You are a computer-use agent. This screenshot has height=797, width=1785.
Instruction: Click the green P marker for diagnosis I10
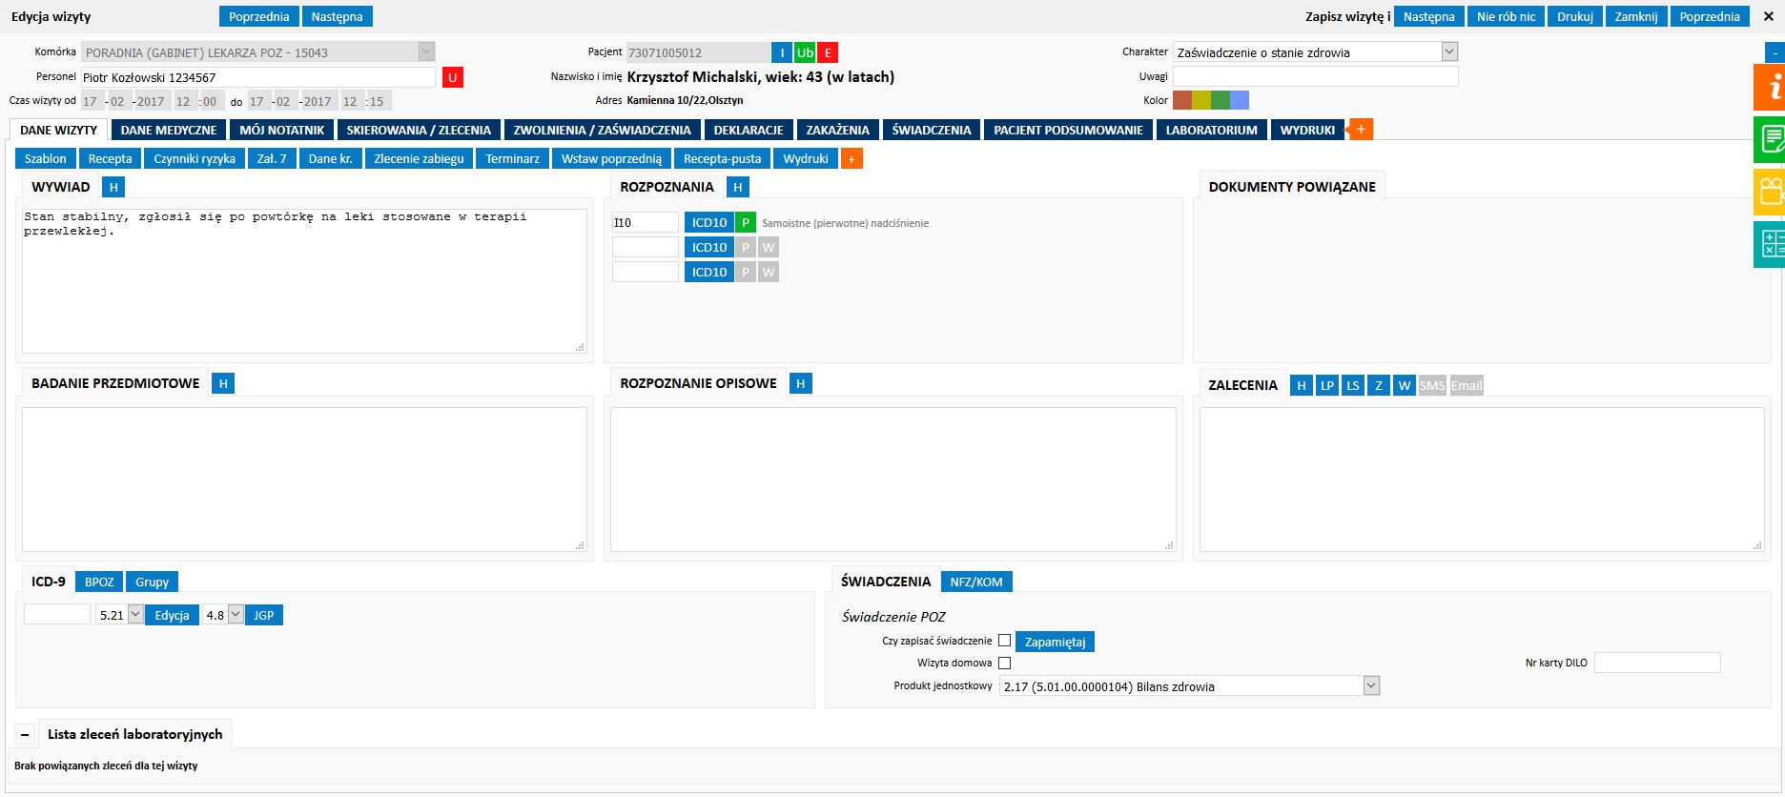coord(746,223)
